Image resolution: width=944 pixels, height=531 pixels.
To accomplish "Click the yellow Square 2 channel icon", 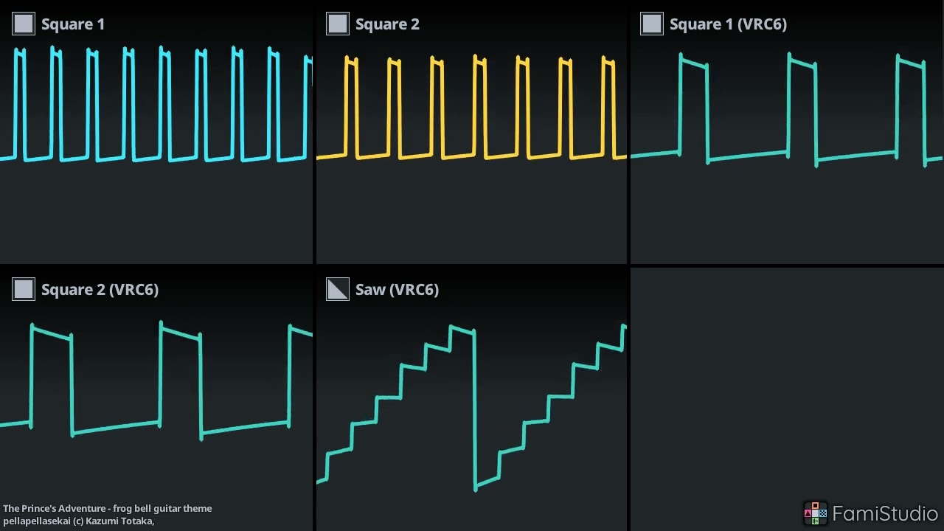I will click(x=338, y=24).
